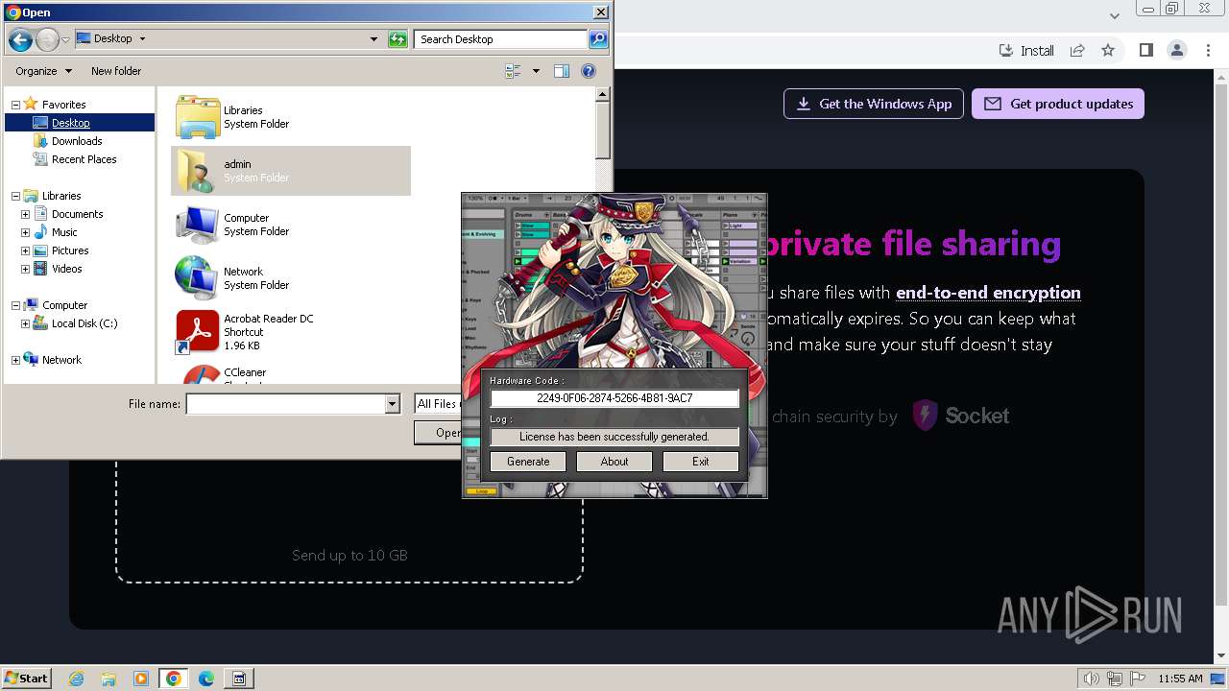Image resolution: width=1229 pixels, height=691 pixels.
Task: Change the view with the view icon
Action: pos(513,71)
